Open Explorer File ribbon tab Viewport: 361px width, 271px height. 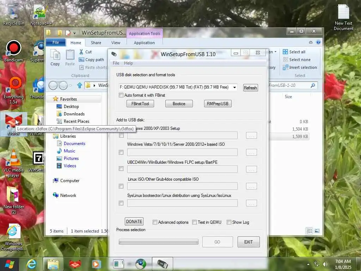click(x=56, y=42)
